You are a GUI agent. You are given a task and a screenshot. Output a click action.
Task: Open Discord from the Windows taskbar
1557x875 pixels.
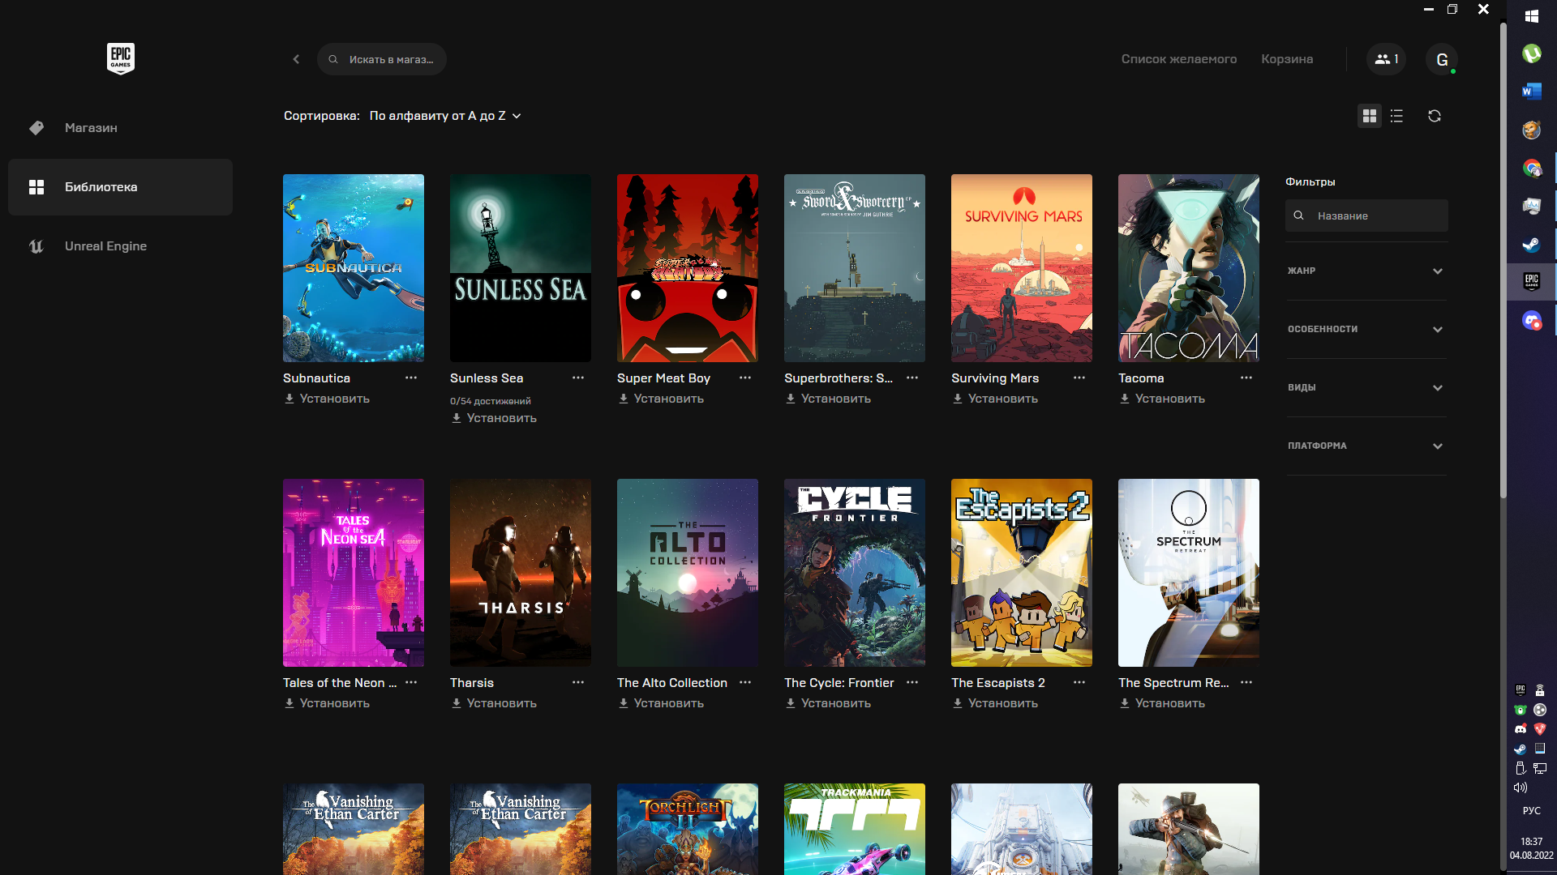(x=1531, y=320)
